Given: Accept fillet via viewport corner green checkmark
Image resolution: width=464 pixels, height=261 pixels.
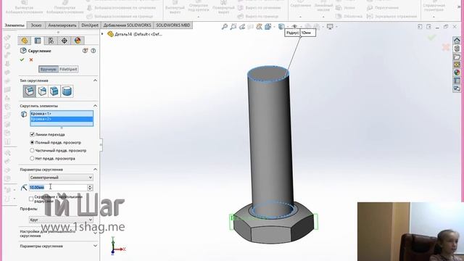Looking at the screenshot, I should 432,37.
